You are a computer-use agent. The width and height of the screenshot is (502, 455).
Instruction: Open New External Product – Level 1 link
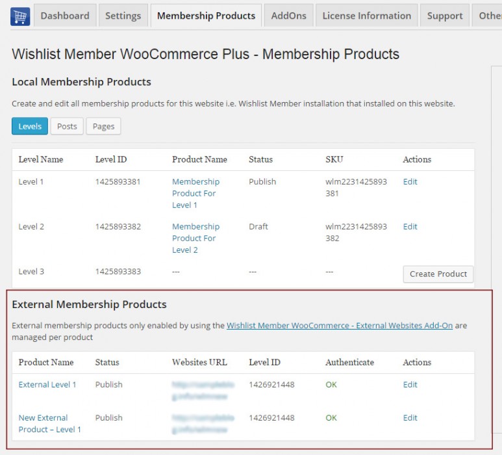[49, 423]
